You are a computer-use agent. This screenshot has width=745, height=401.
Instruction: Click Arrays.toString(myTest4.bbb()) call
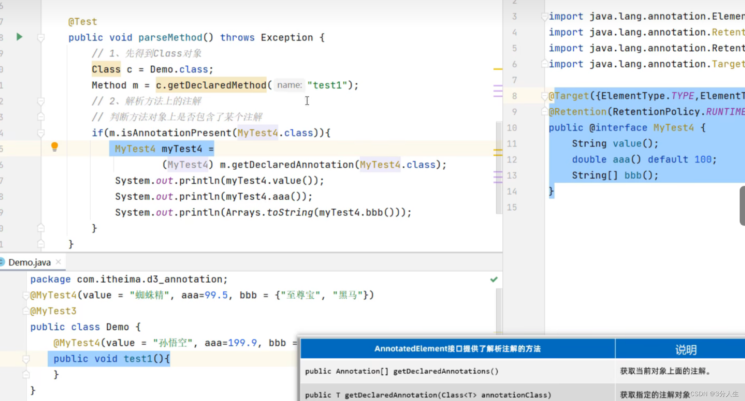pos(315,212)
